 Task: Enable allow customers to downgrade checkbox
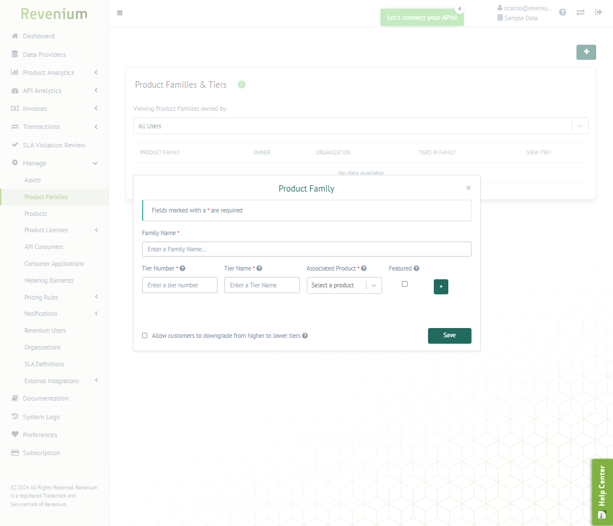tap(144, 336)
